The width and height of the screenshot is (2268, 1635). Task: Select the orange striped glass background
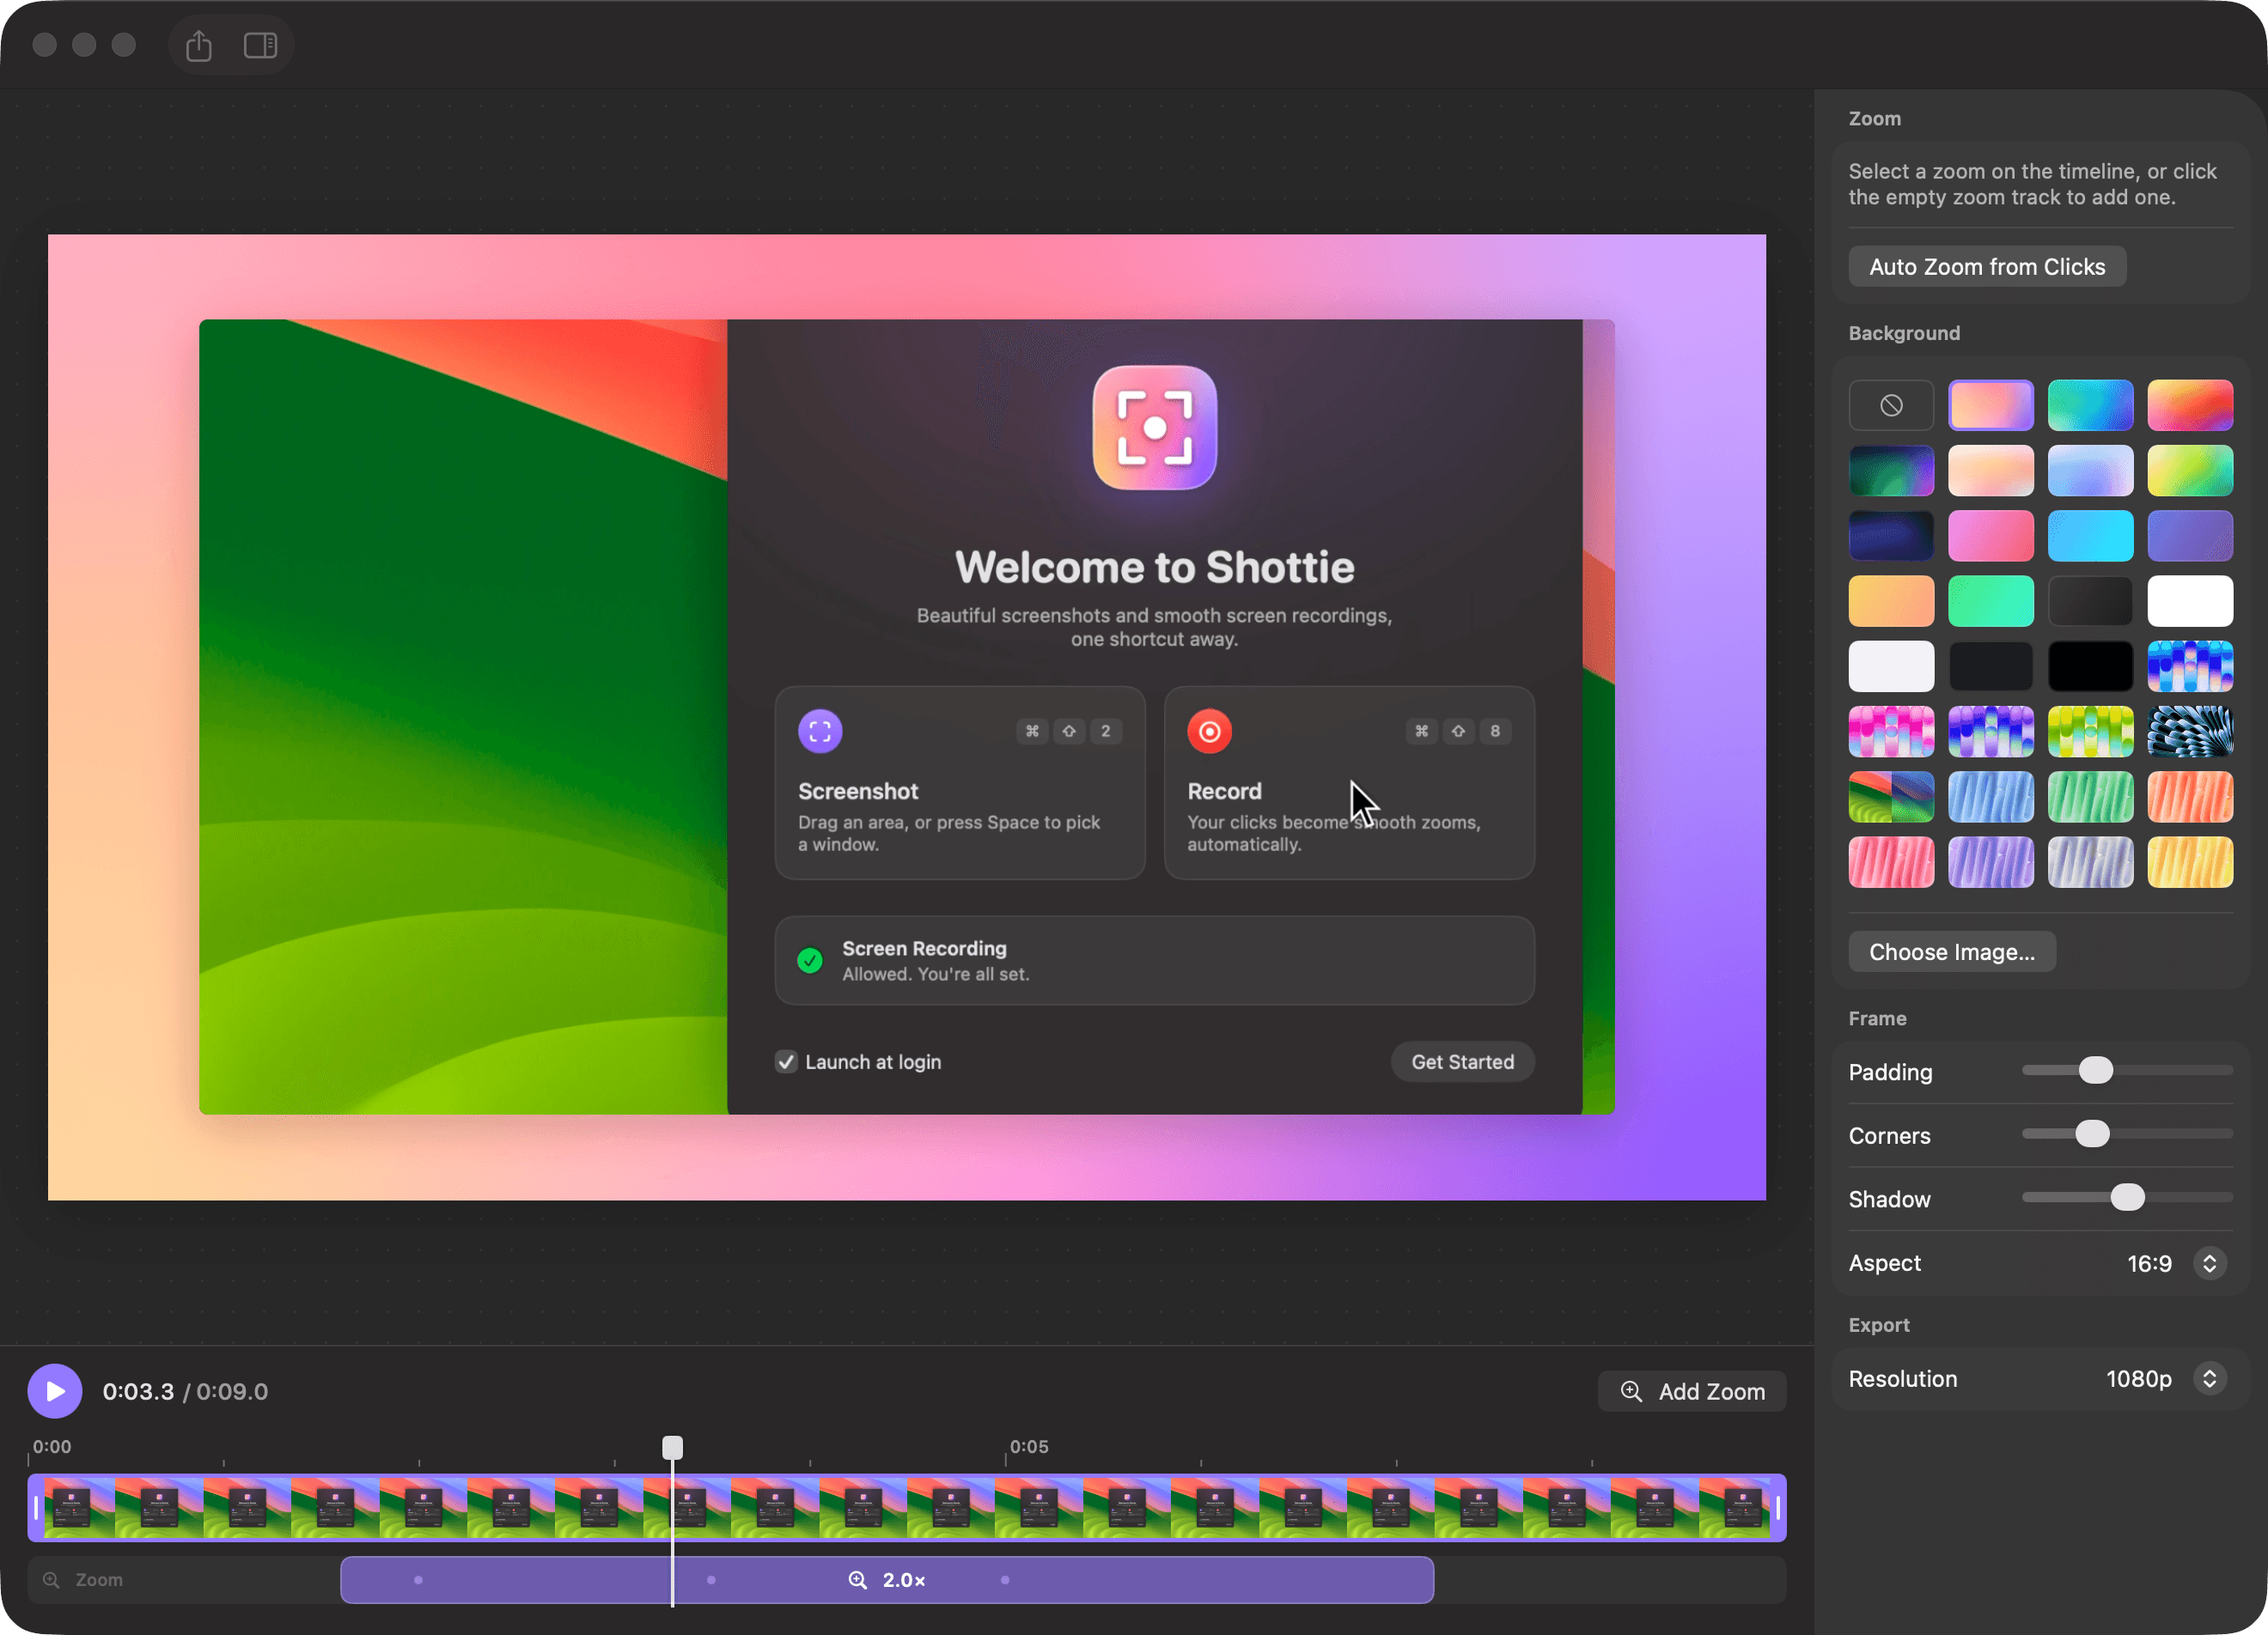[x=2190, y=797]
